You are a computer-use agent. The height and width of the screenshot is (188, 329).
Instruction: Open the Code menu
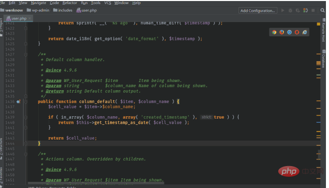54,3
